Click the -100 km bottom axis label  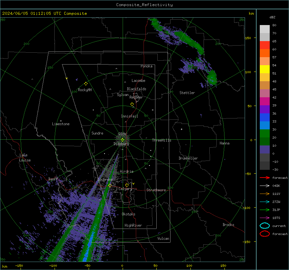tap(53, 266)
